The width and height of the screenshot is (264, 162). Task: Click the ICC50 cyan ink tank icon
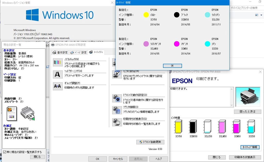[x=251, y=127]
